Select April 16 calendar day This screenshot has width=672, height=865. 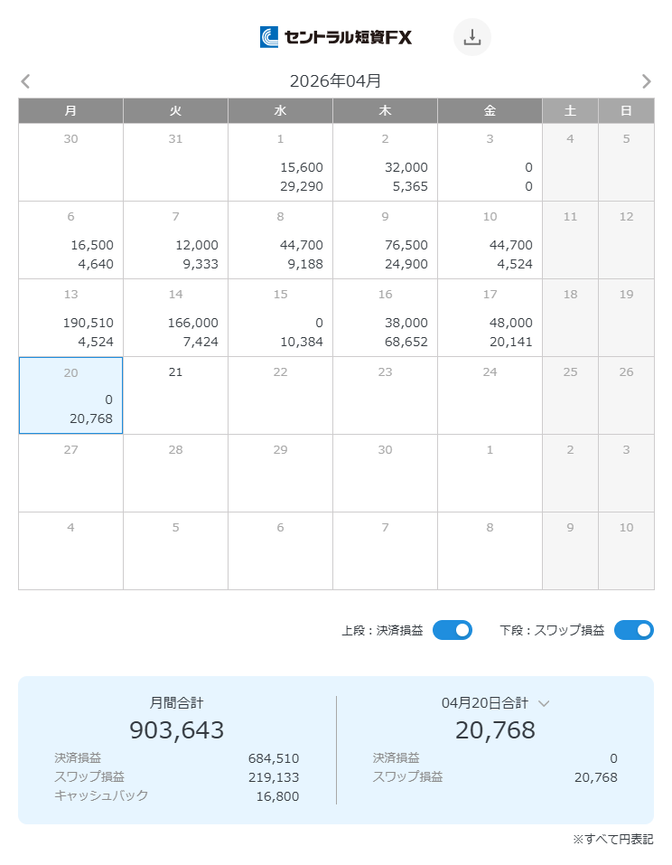pos(386,318)
